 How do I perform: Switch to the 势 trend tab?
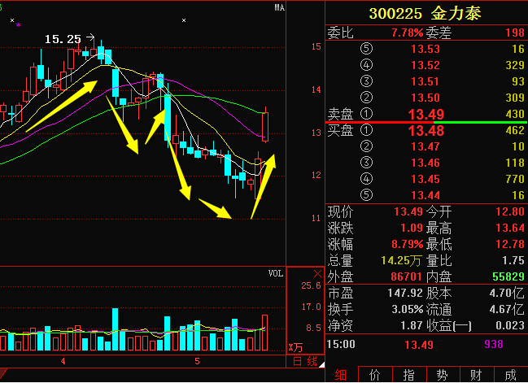coord(443,375)
